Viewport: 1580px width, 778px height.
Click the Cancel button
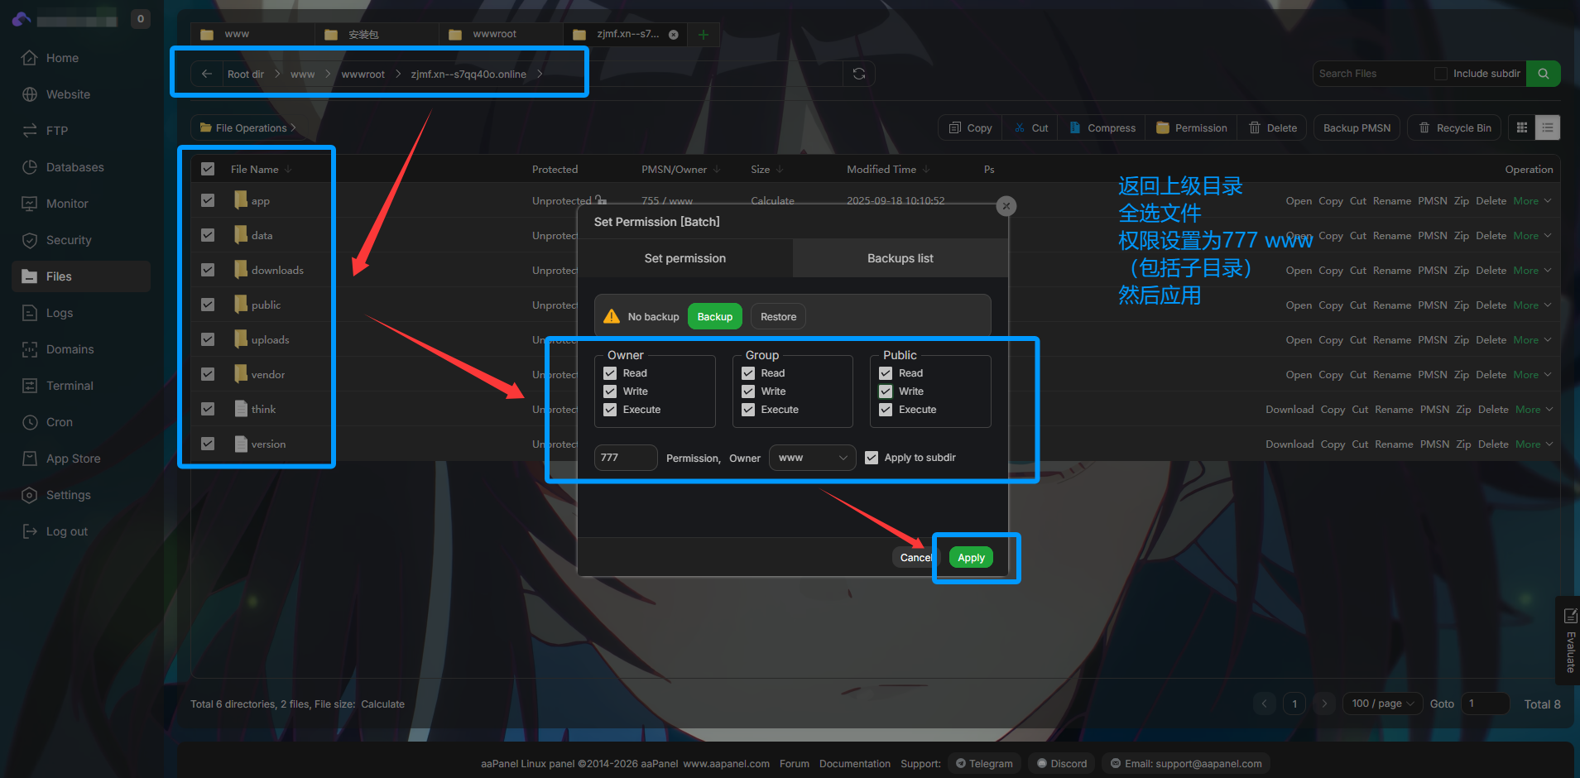[915, 558]
